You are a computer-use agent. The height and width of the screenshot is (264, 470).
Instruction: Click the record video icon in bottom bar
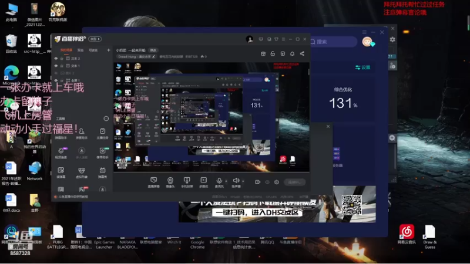257,182
